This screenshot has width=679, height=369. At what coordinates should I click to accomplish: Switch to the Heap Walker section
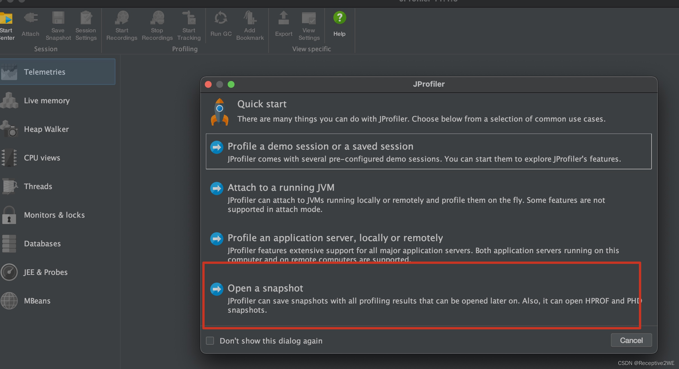[x=57, y=129]
